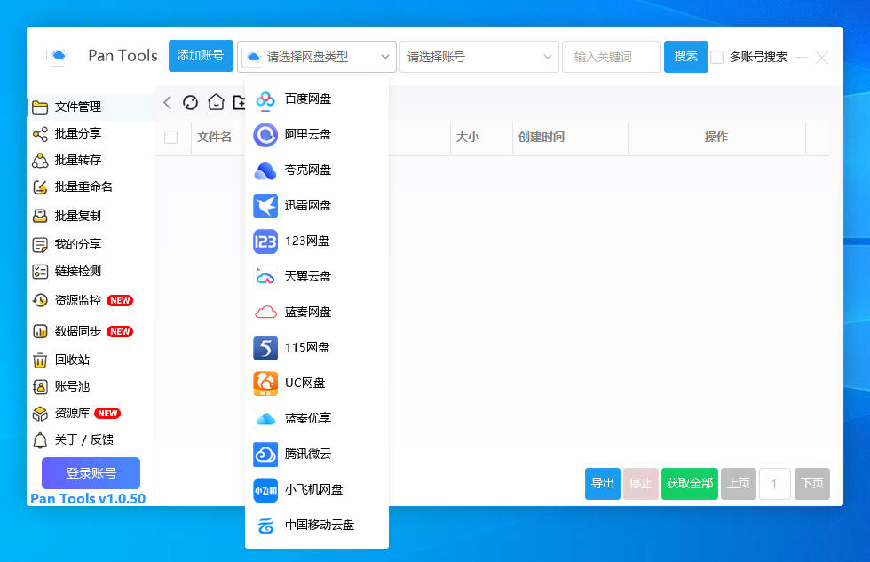The height and width of the screenshot is (562, 870).
Task: Create a new folder via the toolbar icon
Action: pos(239,102)
